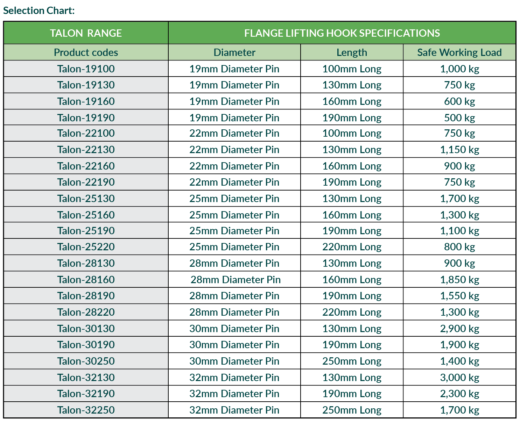Select the 2,900 kg load value
The height and width of the screenshot is (423, 520).
pos(459,329)
